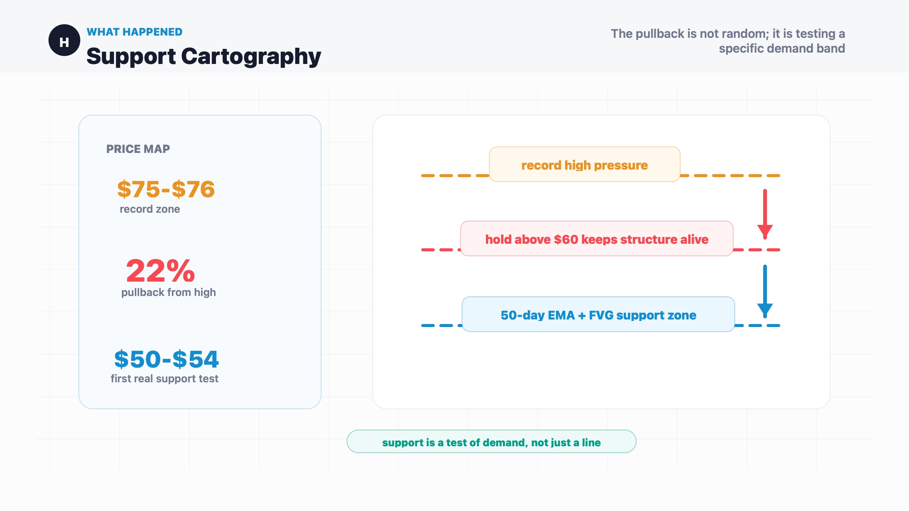Click the red downward arrow
Image resolution: width=909 pixels, height=511 pixels.
(765, 214)
